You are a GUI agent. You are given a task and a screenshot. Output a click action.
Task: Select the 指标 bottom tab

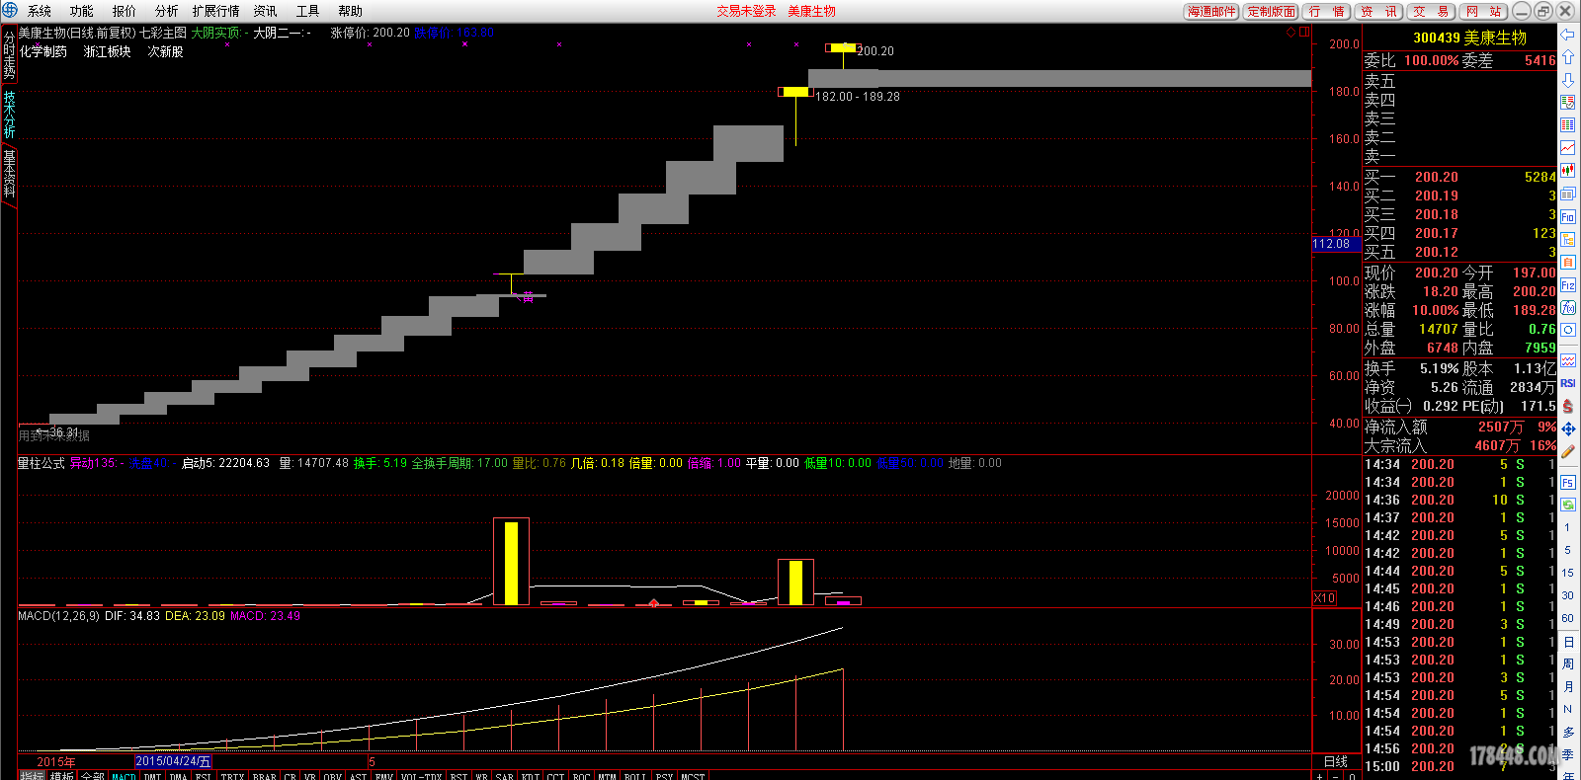coord(32,776)
